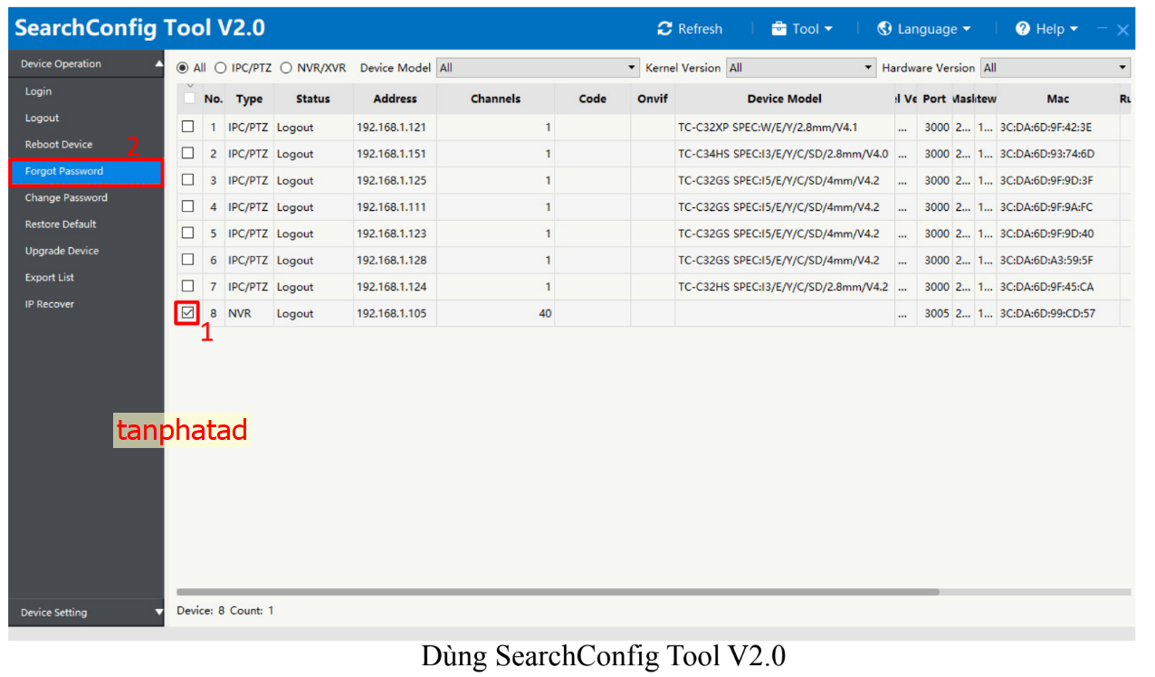Check the box for device 192.168.1.121
The image size is (1155, 677).
(x=188, y=127)
